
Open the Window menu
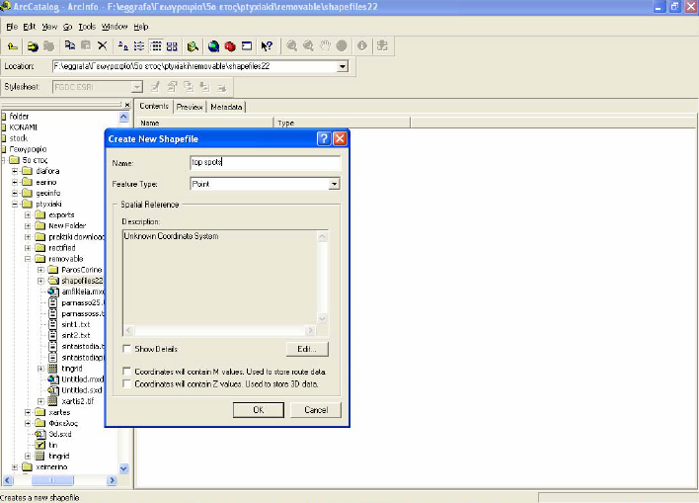coord(115,27)
